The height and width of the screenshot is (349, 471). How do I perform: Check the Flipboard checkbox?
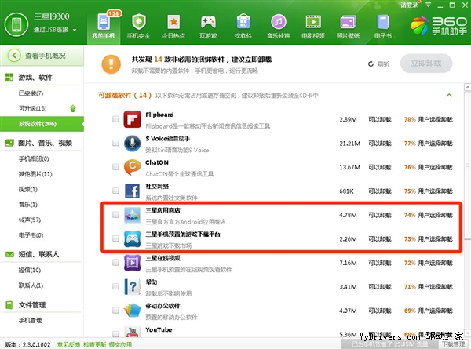tap(115, 119)
